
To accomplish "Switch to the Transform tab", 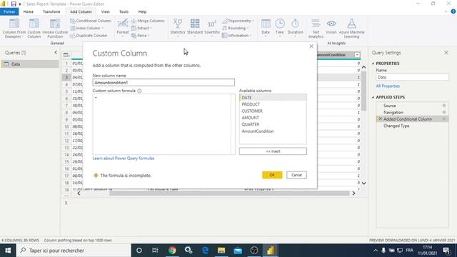I will [x=51, y=11].
